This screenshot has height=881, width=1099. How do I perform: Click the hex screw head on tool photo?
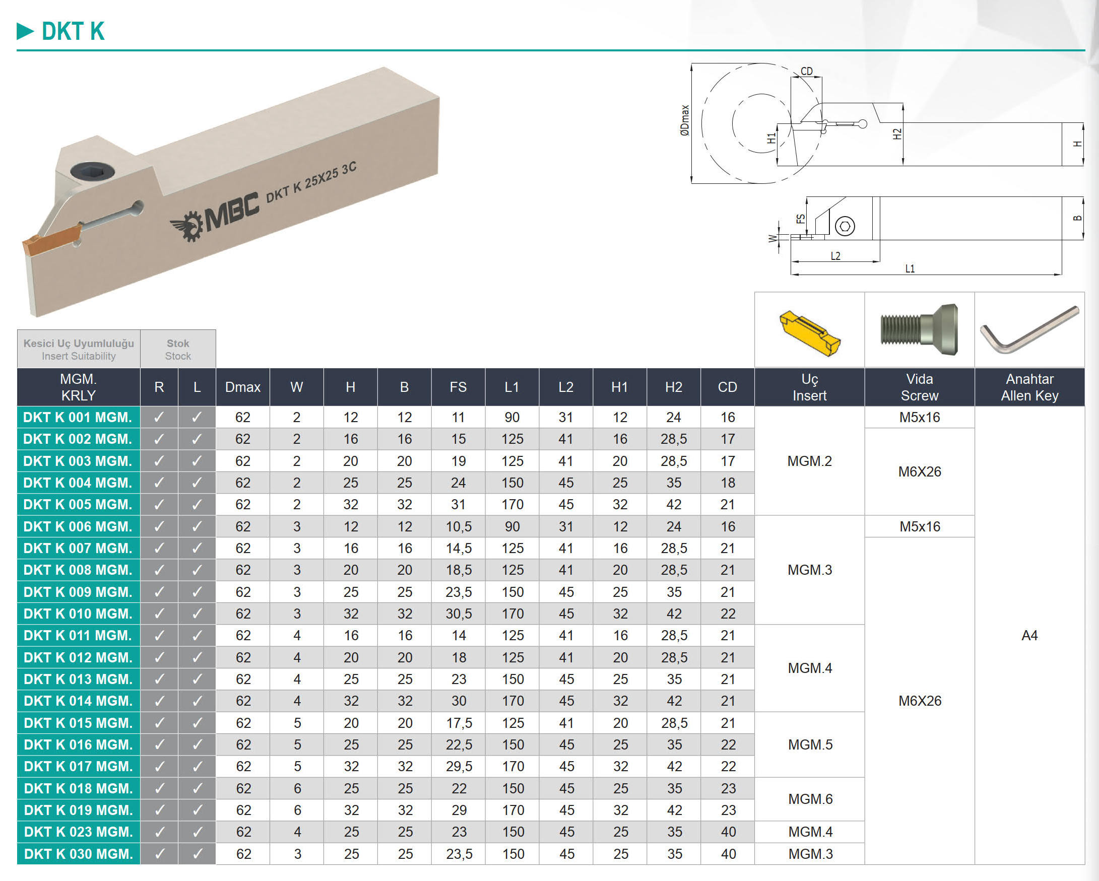(92, 171)
